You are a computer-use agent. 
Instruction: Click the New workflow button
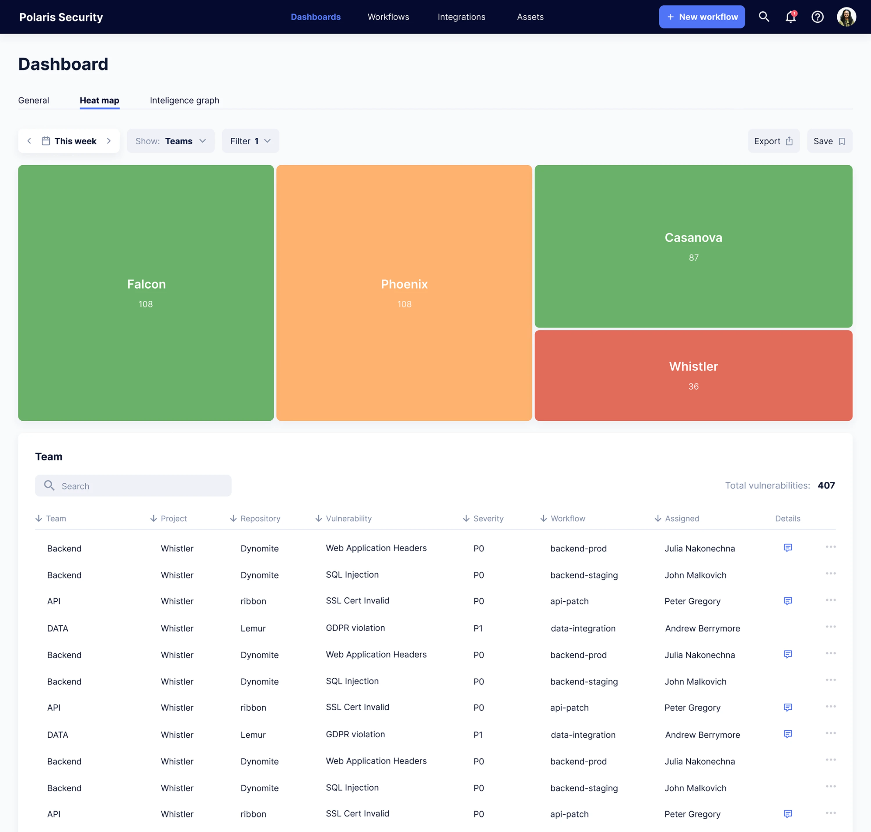[x=701, y=17]
